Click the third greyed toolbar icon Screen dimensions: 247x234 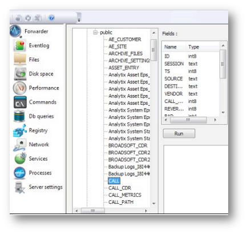pos(38,18)
